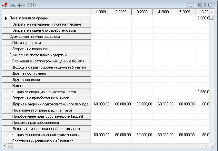Select the 3.2009 column header
The image size is (218, 151).
pyautogui.click(x=142, y=12)
